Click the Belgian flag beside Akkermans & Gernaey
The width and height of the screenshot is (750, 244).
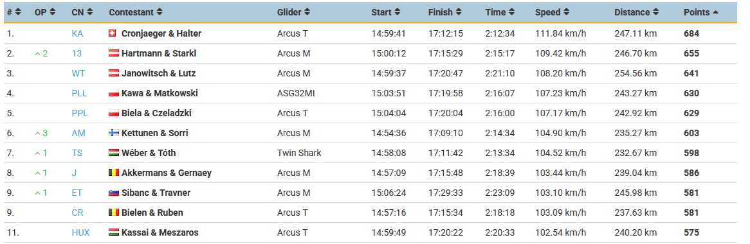point(114,173)
